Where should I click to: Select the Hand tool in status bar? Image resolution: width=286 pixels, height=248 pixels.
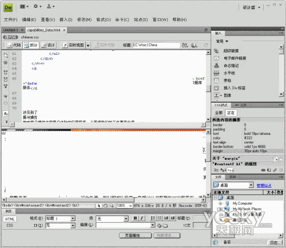tap(105, 206)
